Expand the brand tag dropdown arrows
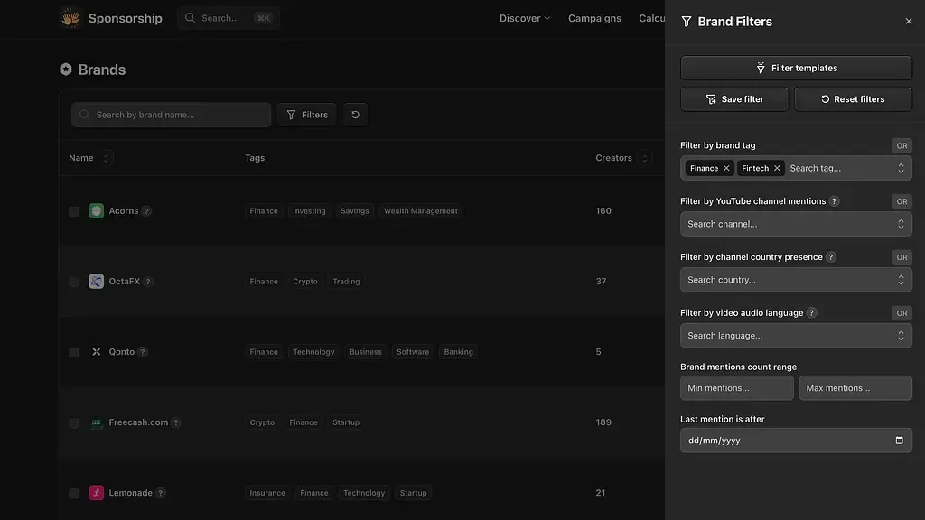The width and height of the screenshot is (925, 520). pos(901,168)
